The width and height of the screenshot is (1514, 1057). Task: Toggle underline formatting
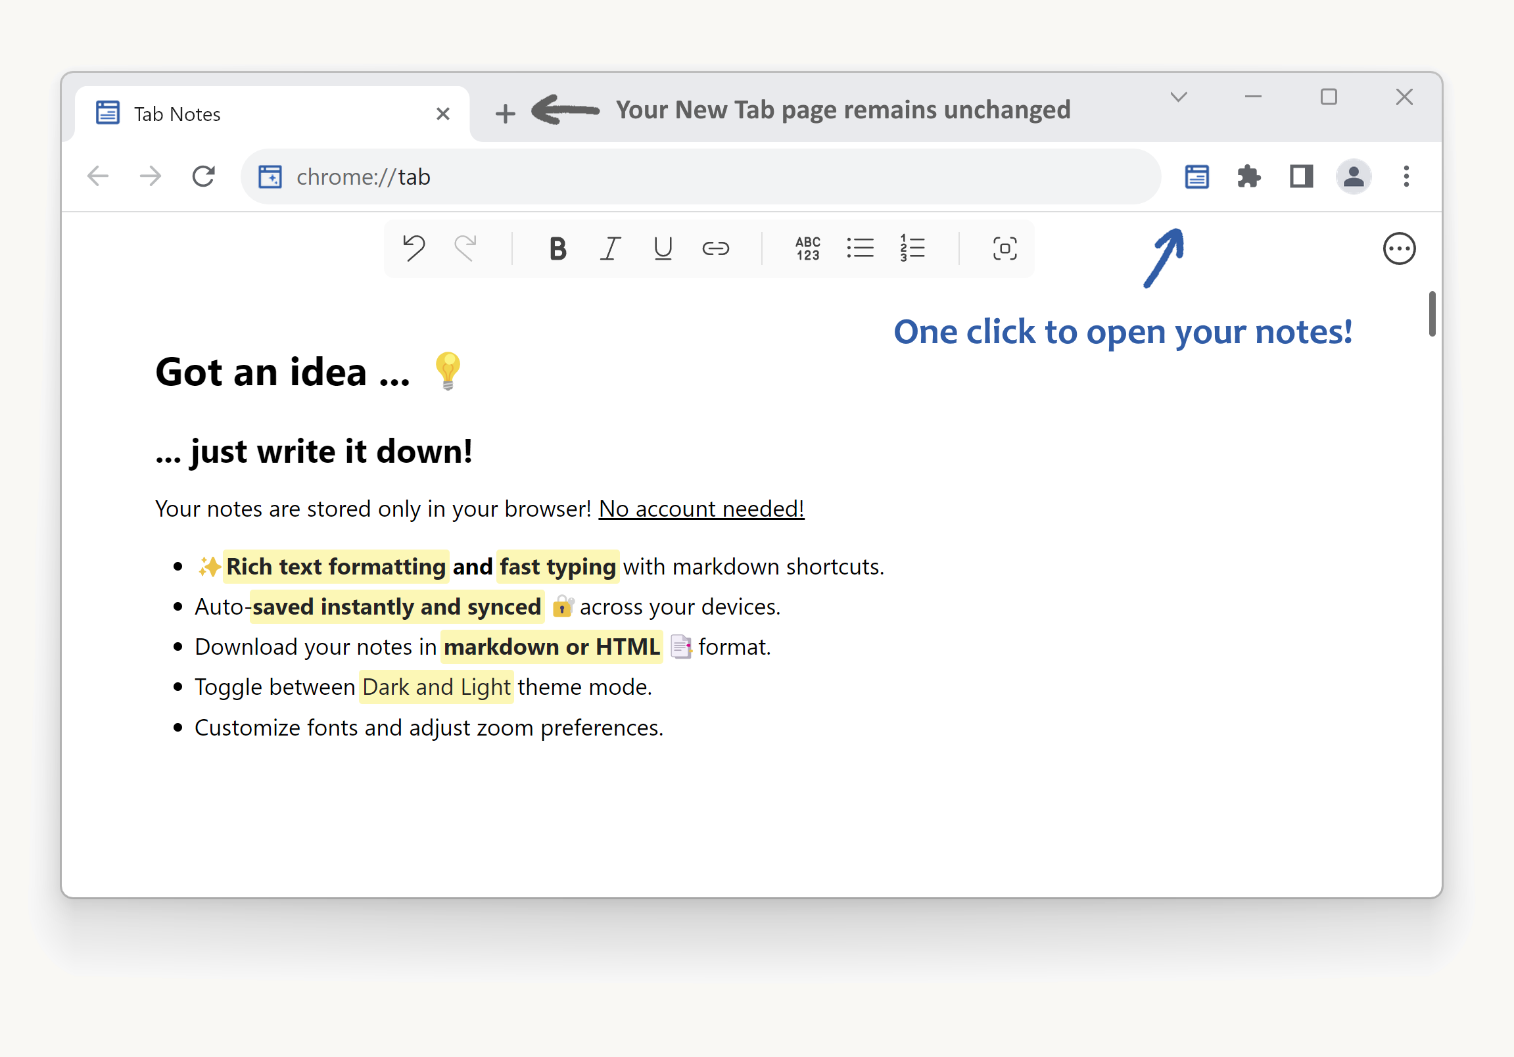coord(663,248)
